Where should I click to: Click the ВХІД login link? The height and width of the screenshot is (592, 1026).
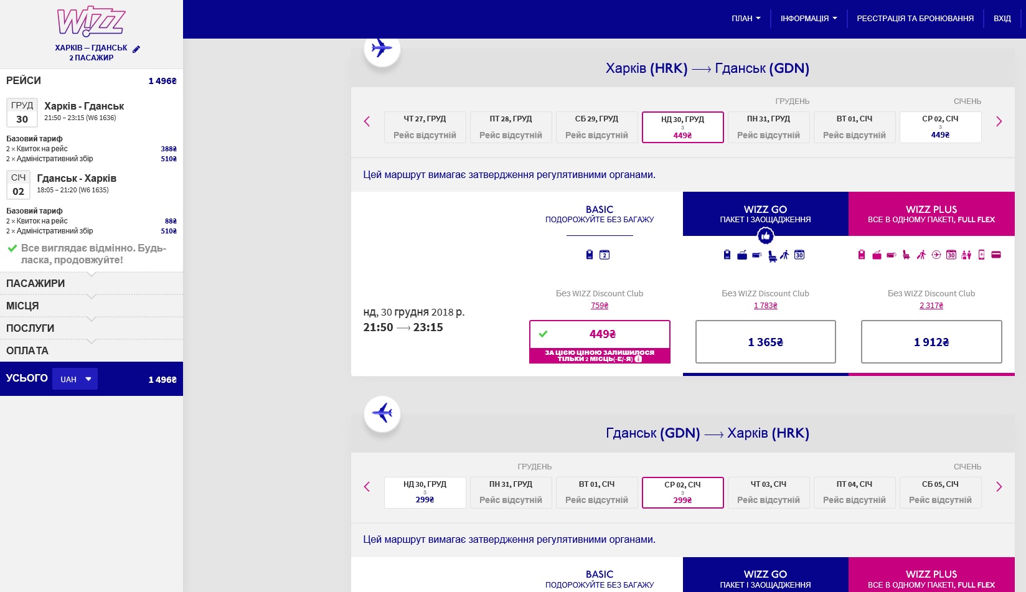[x=1002, y=19]
